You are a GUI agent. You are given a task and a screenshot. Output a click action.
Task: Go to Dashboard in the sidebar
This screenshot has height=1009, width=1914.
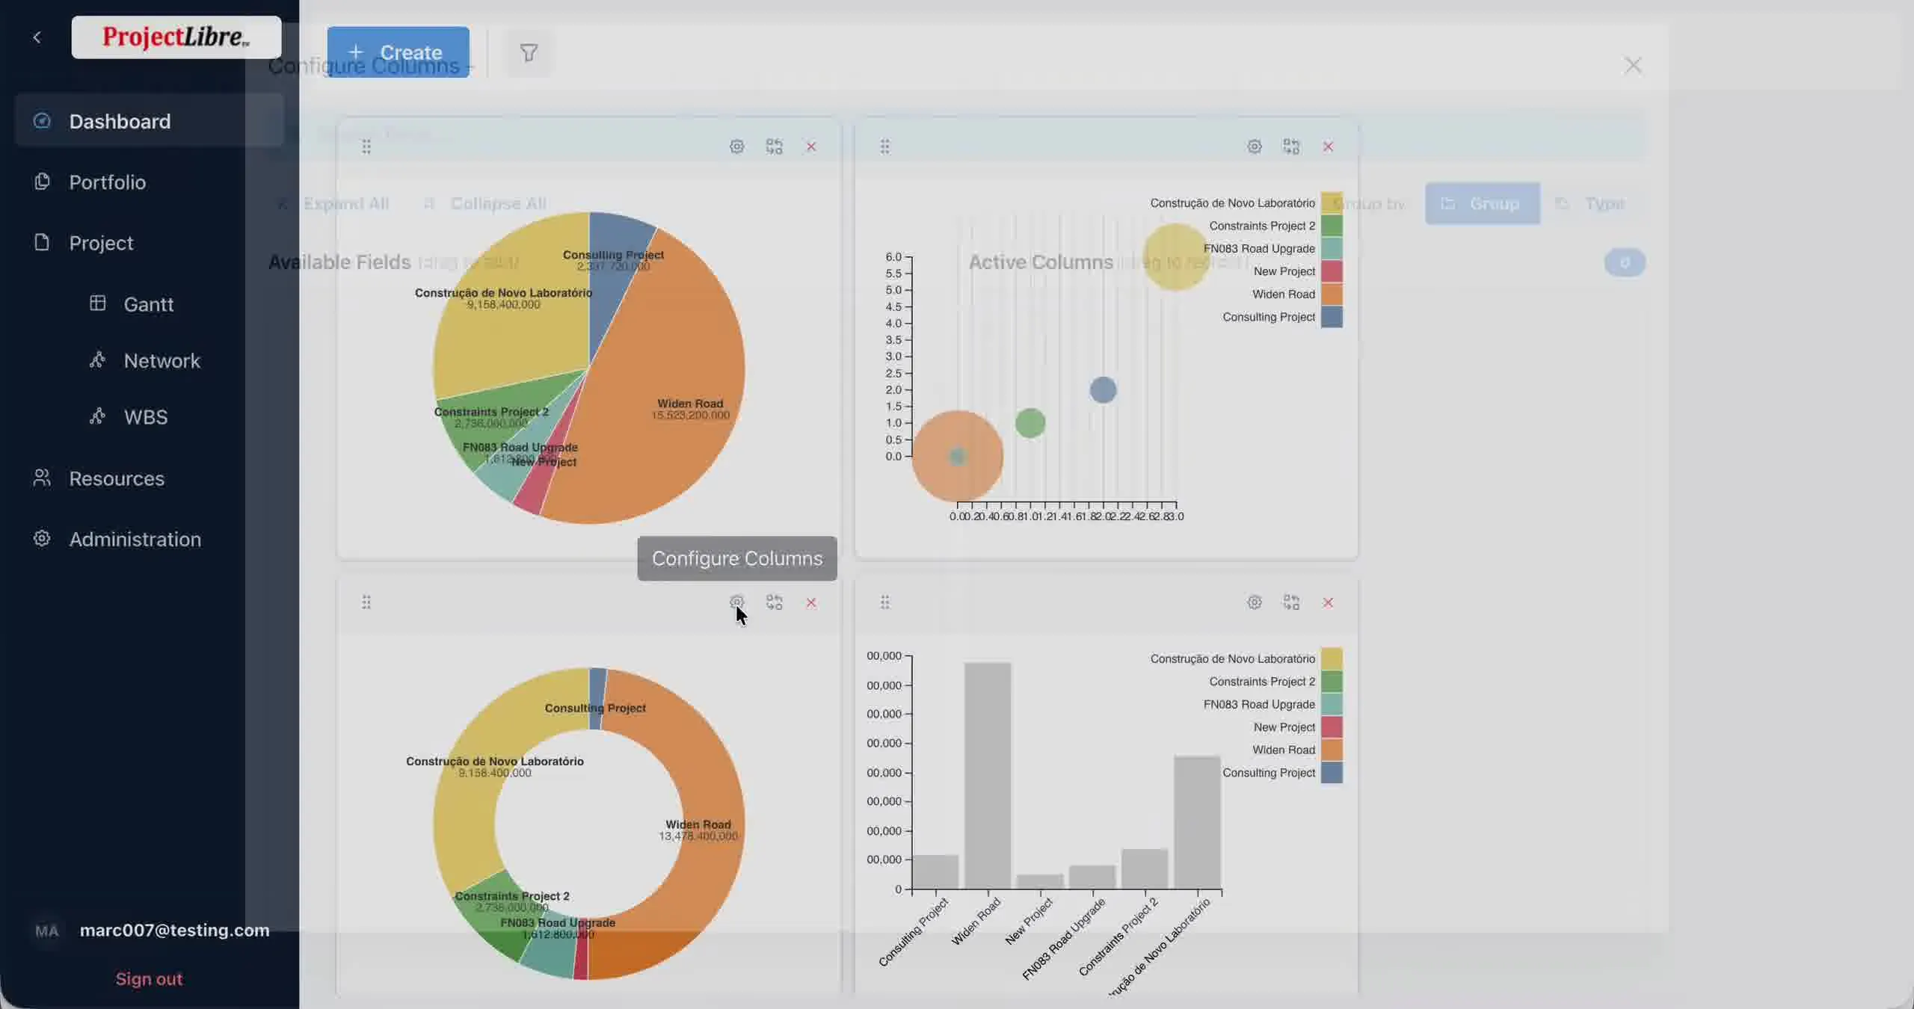click(x=150, y=120)
